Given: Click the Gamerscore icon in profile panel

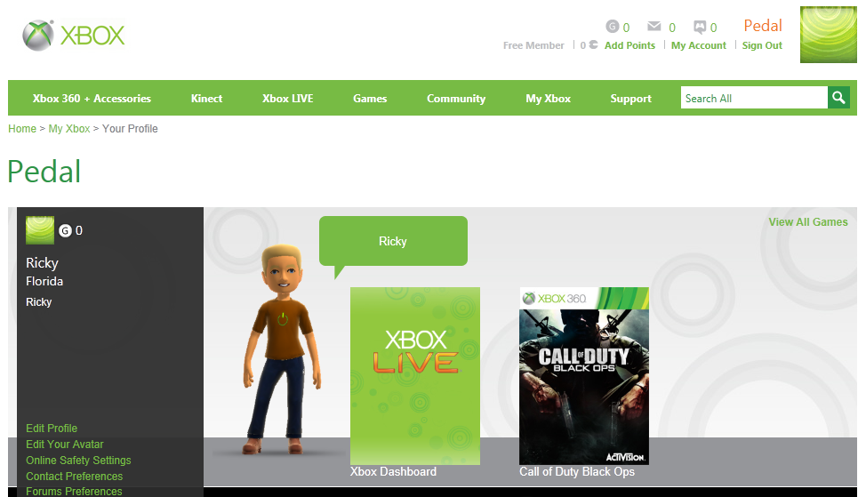Looking at the screenshot, I should pyautogui.click(x=65, y=231).
